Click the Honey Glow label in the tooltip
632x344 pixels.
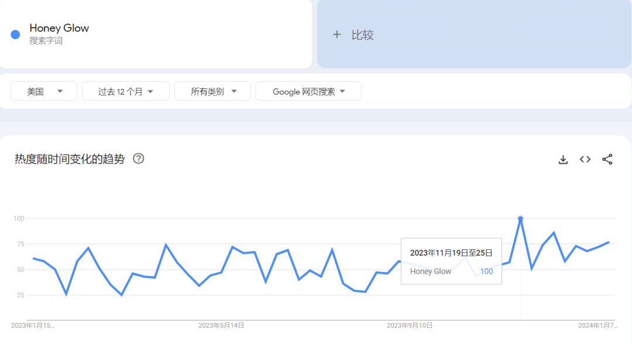[431, 271]
